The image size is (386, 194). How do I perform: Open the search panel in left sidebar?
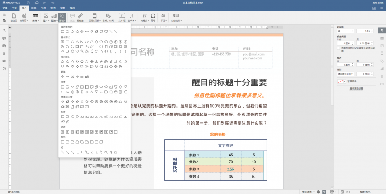[4, 30]
